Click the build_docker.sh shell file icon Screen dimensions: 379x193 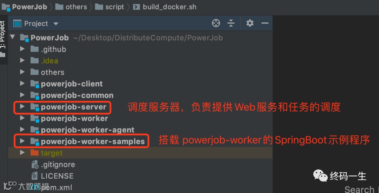point(137,7)
